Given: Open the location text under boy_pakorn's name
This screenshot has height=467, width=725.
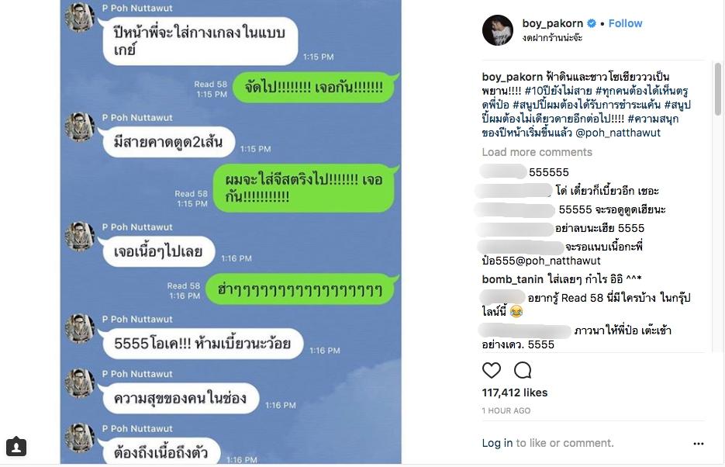Looking at the screenshot, I should [552, 38].
